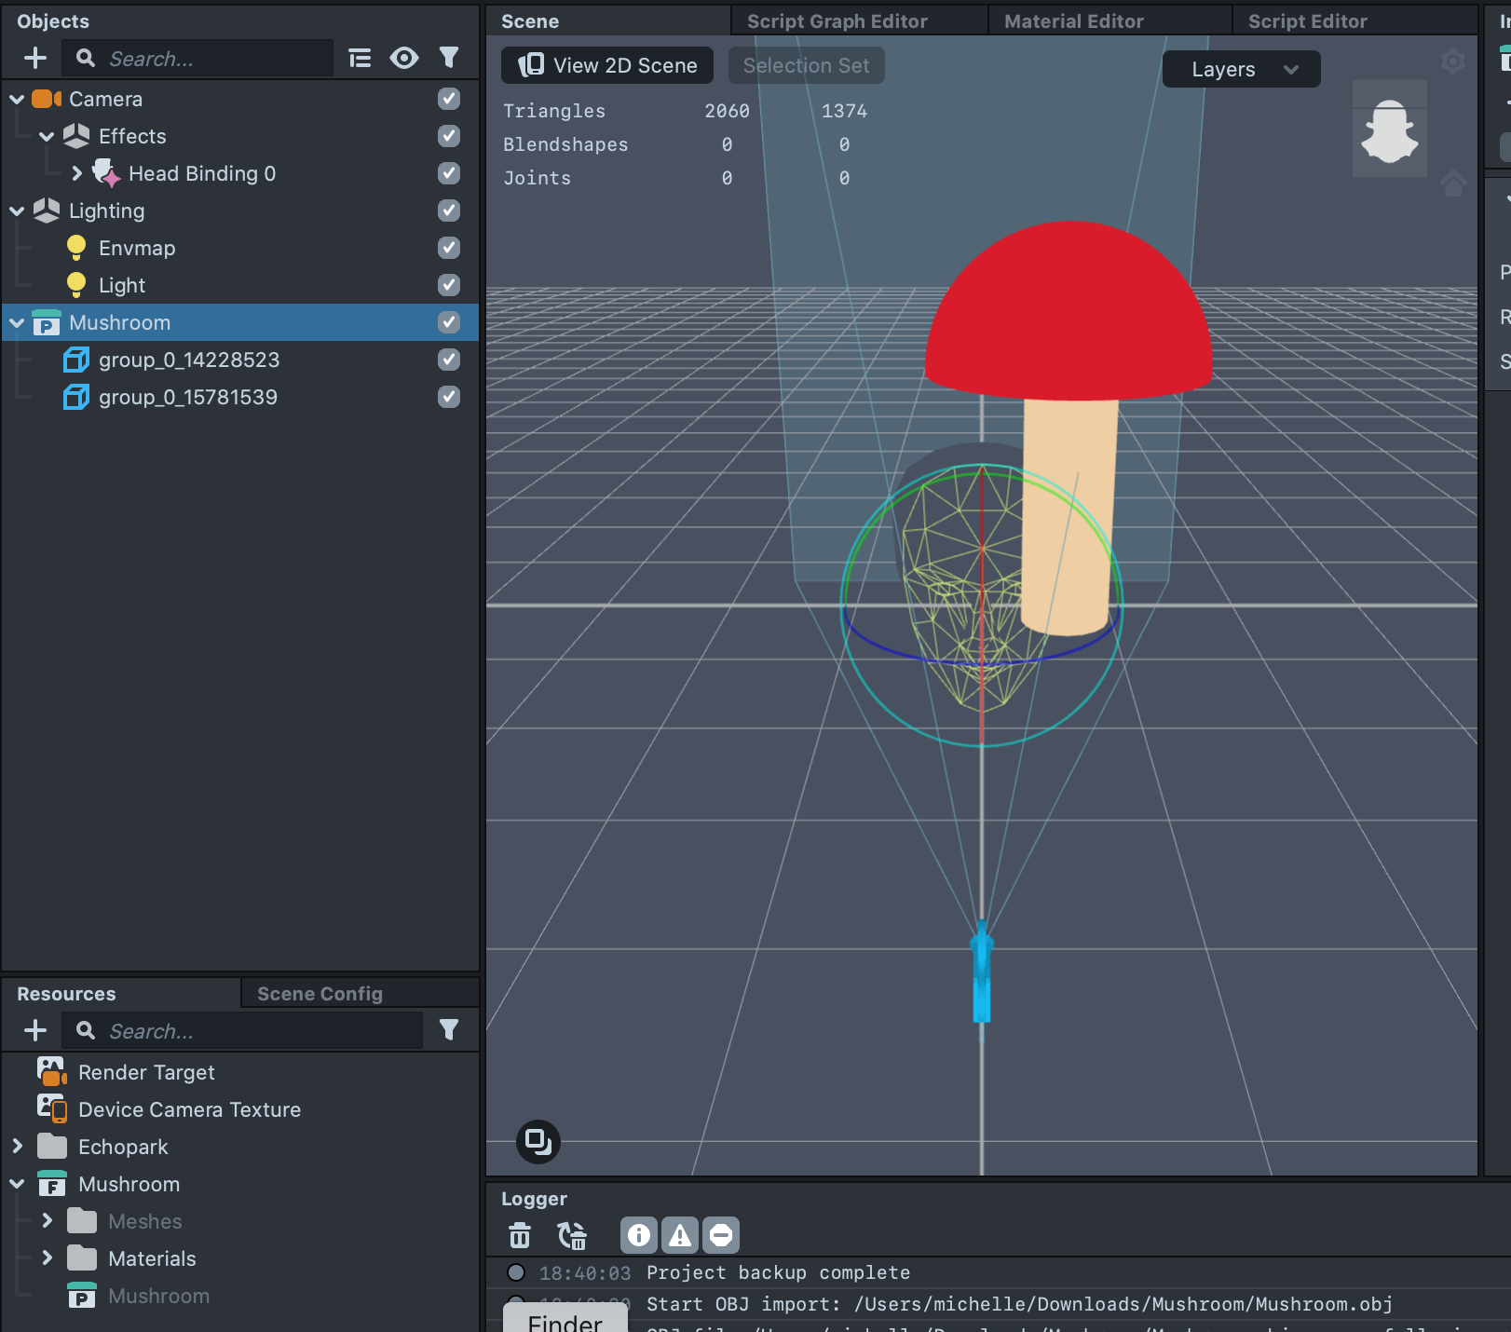This screenshot has width=1511, height=1332.
Task: Toggle the Envmap checkbox off
Action: click(449, 248)
